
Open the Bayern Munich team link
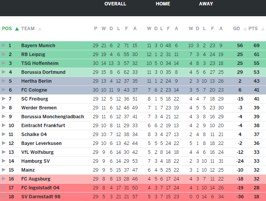[x=38, y=46]
